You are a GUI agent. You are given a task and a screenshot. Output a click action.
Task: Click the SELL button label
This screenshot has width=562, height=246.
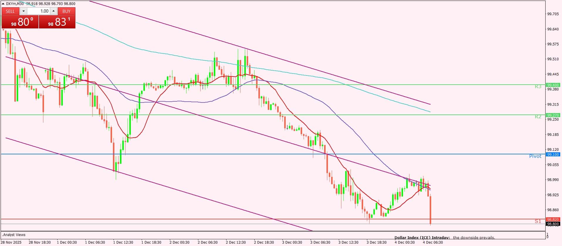pos(10,11)
